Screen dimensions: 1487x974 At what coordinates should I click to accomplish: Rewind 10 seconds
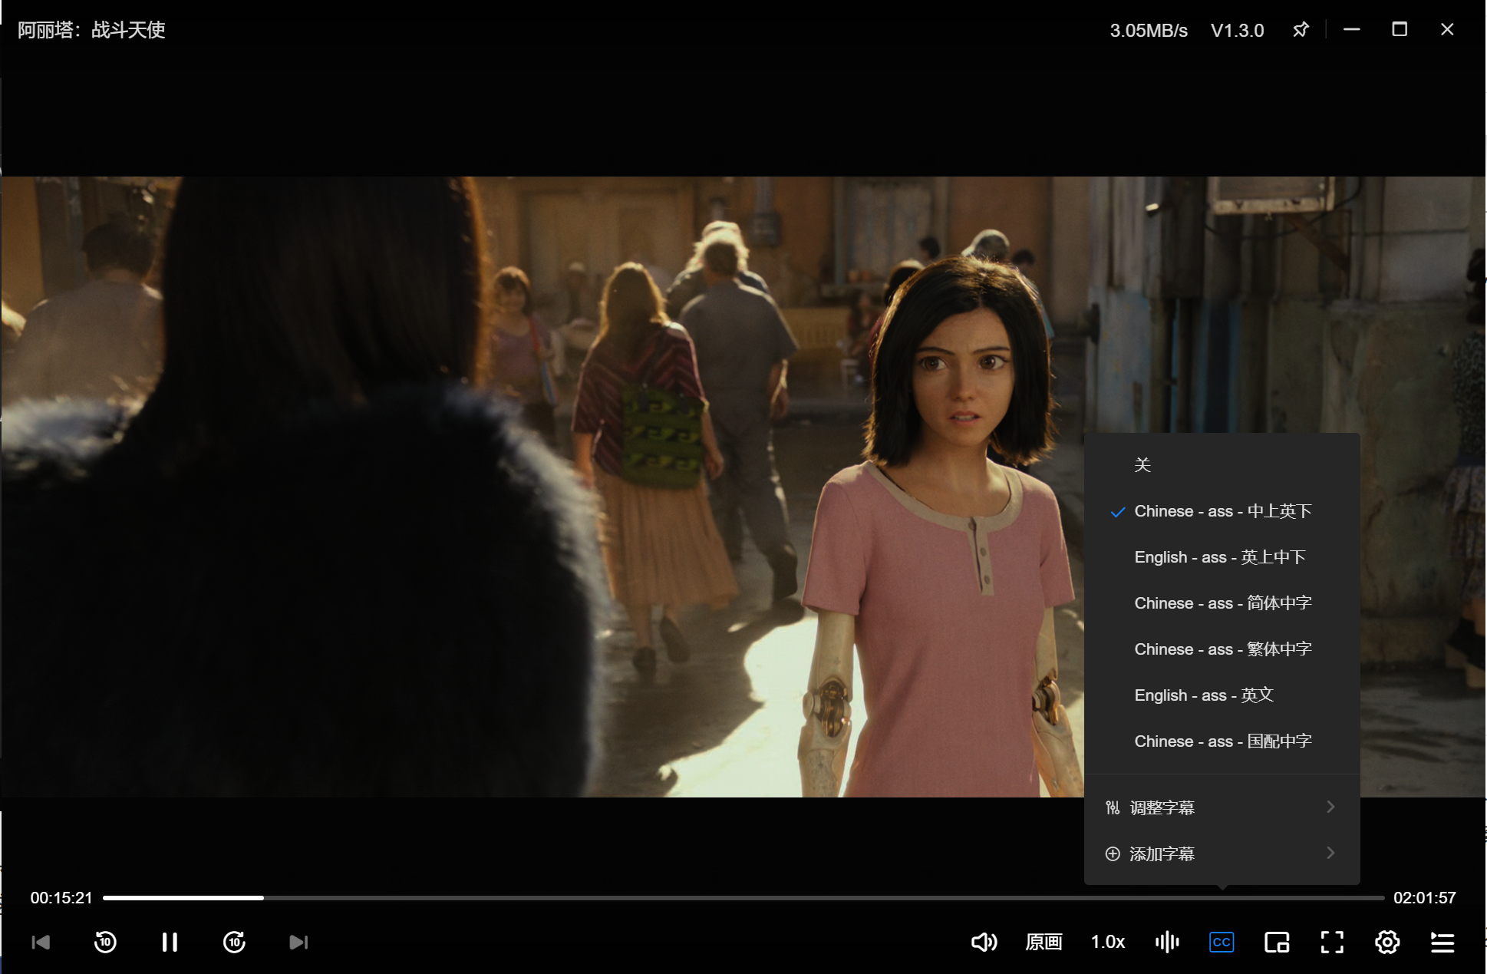coord(105,942)
